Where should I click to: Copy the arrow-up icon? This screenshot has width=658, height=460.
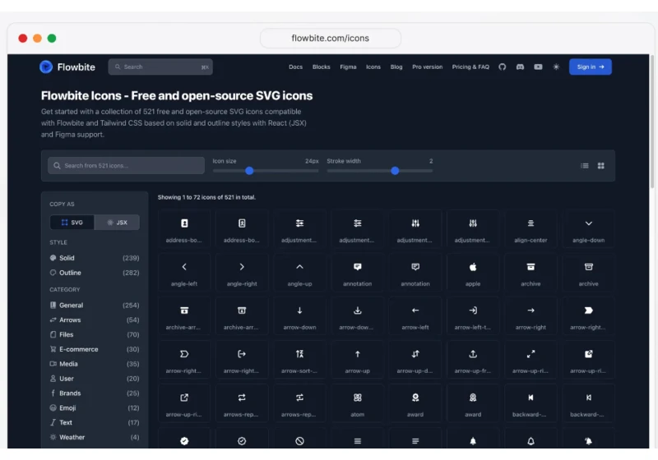pos(358,361)
